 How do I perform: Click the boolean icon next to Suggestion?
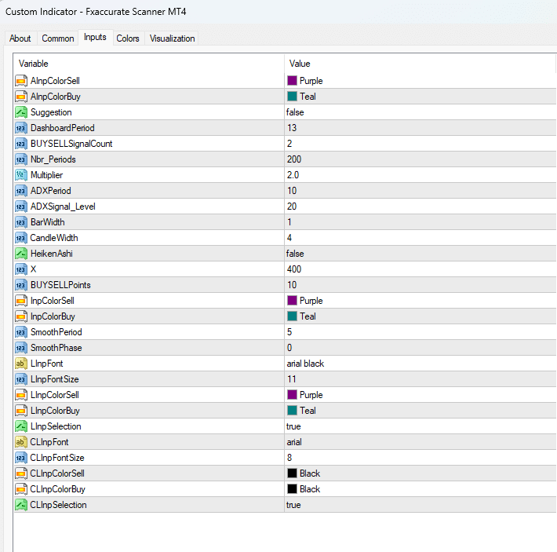(x=21, y=112)
